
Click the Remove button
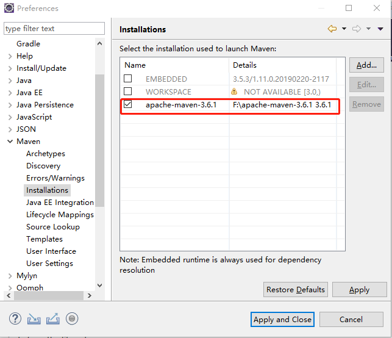(366, 104)
